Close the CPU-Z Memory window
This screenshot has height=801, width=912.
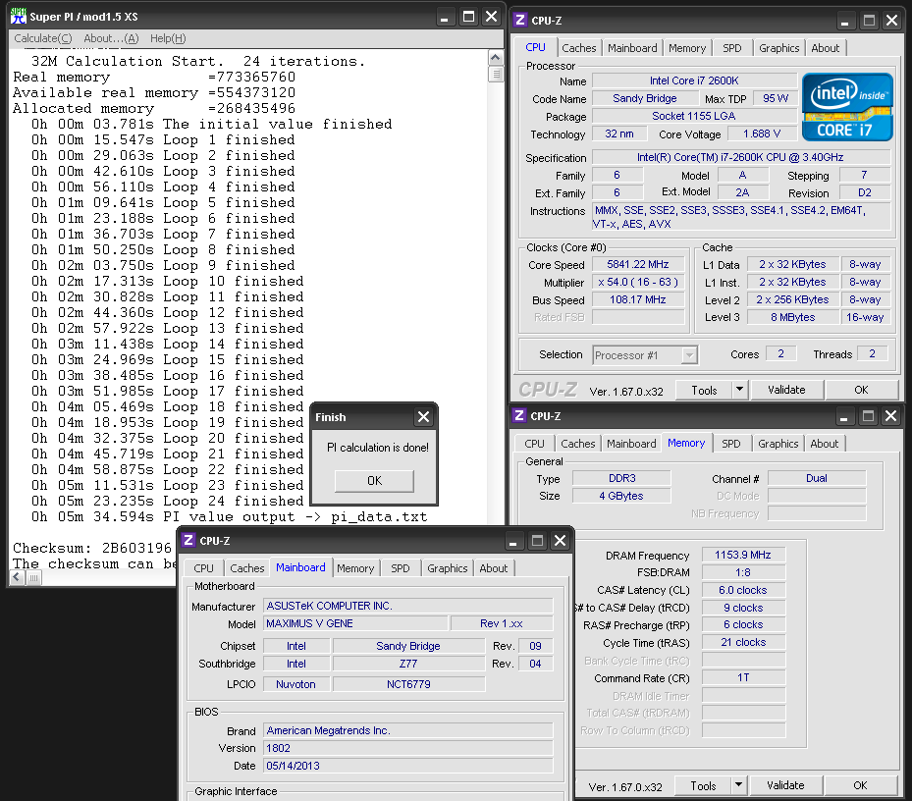[891, 416]
